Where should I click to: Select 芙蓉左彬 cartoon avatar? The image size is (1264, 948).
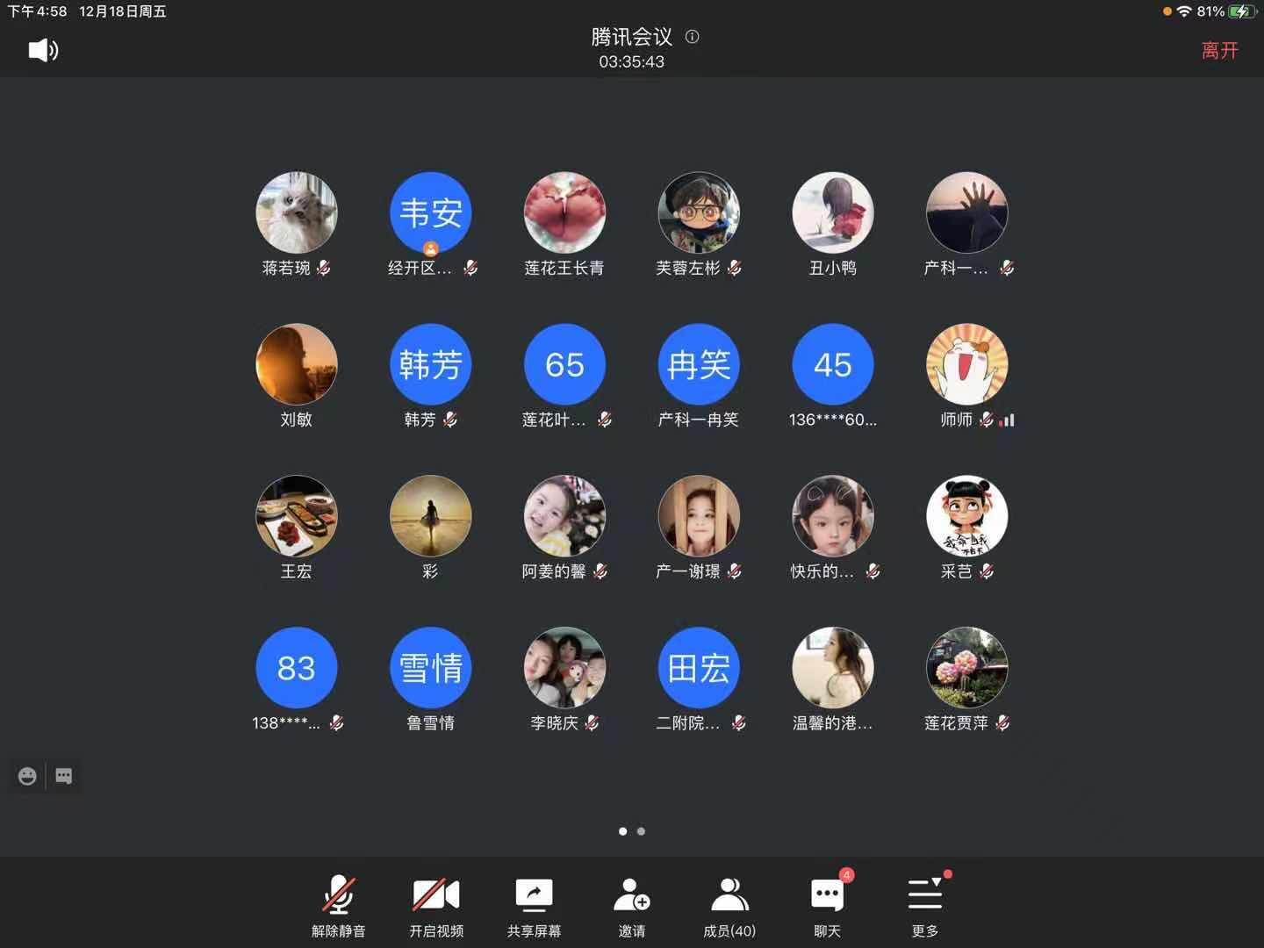tap(699, 212)
